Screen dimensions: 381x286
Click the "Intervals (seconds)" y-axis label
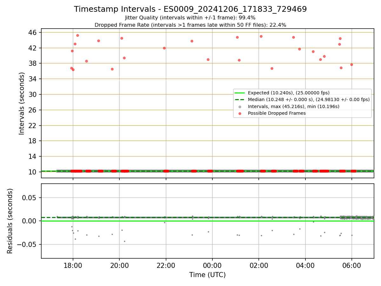pos(22,103)
